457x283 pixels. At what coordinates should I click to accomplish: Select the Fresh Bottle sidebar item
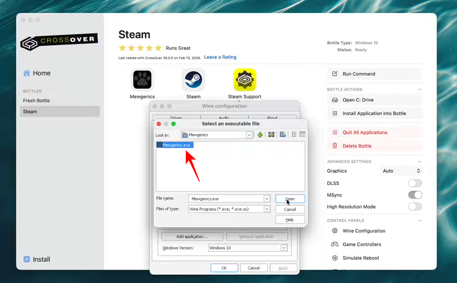pyautogui.click(x=37, y=101)
